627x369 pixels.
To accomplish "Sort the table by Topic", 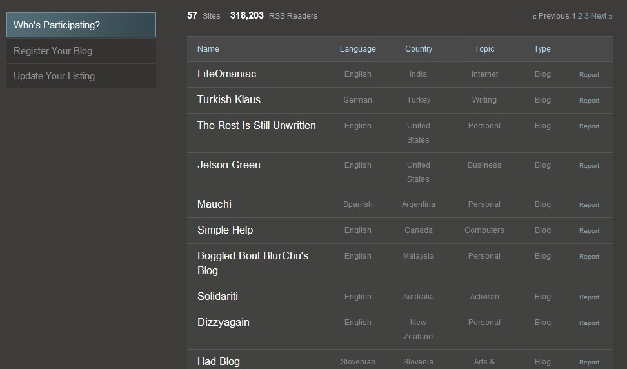I will pyautogui.click(x=484, y=49).
